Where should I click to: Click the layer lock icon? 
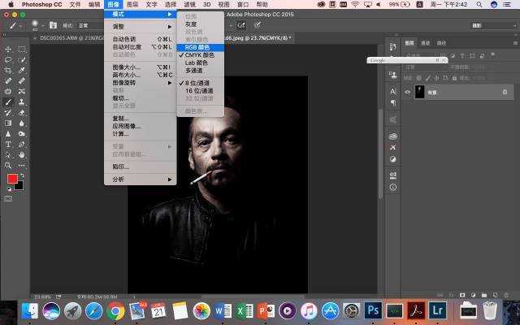pos(503,93)
